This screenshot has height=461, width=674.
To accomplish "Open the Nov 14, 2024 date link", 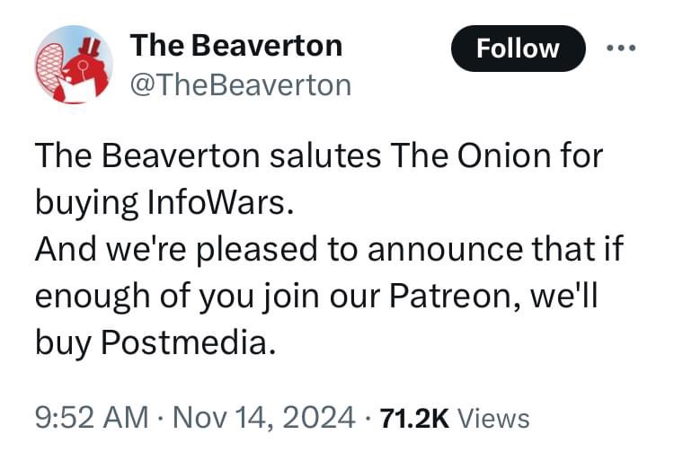I will click(x=264, y=418).
